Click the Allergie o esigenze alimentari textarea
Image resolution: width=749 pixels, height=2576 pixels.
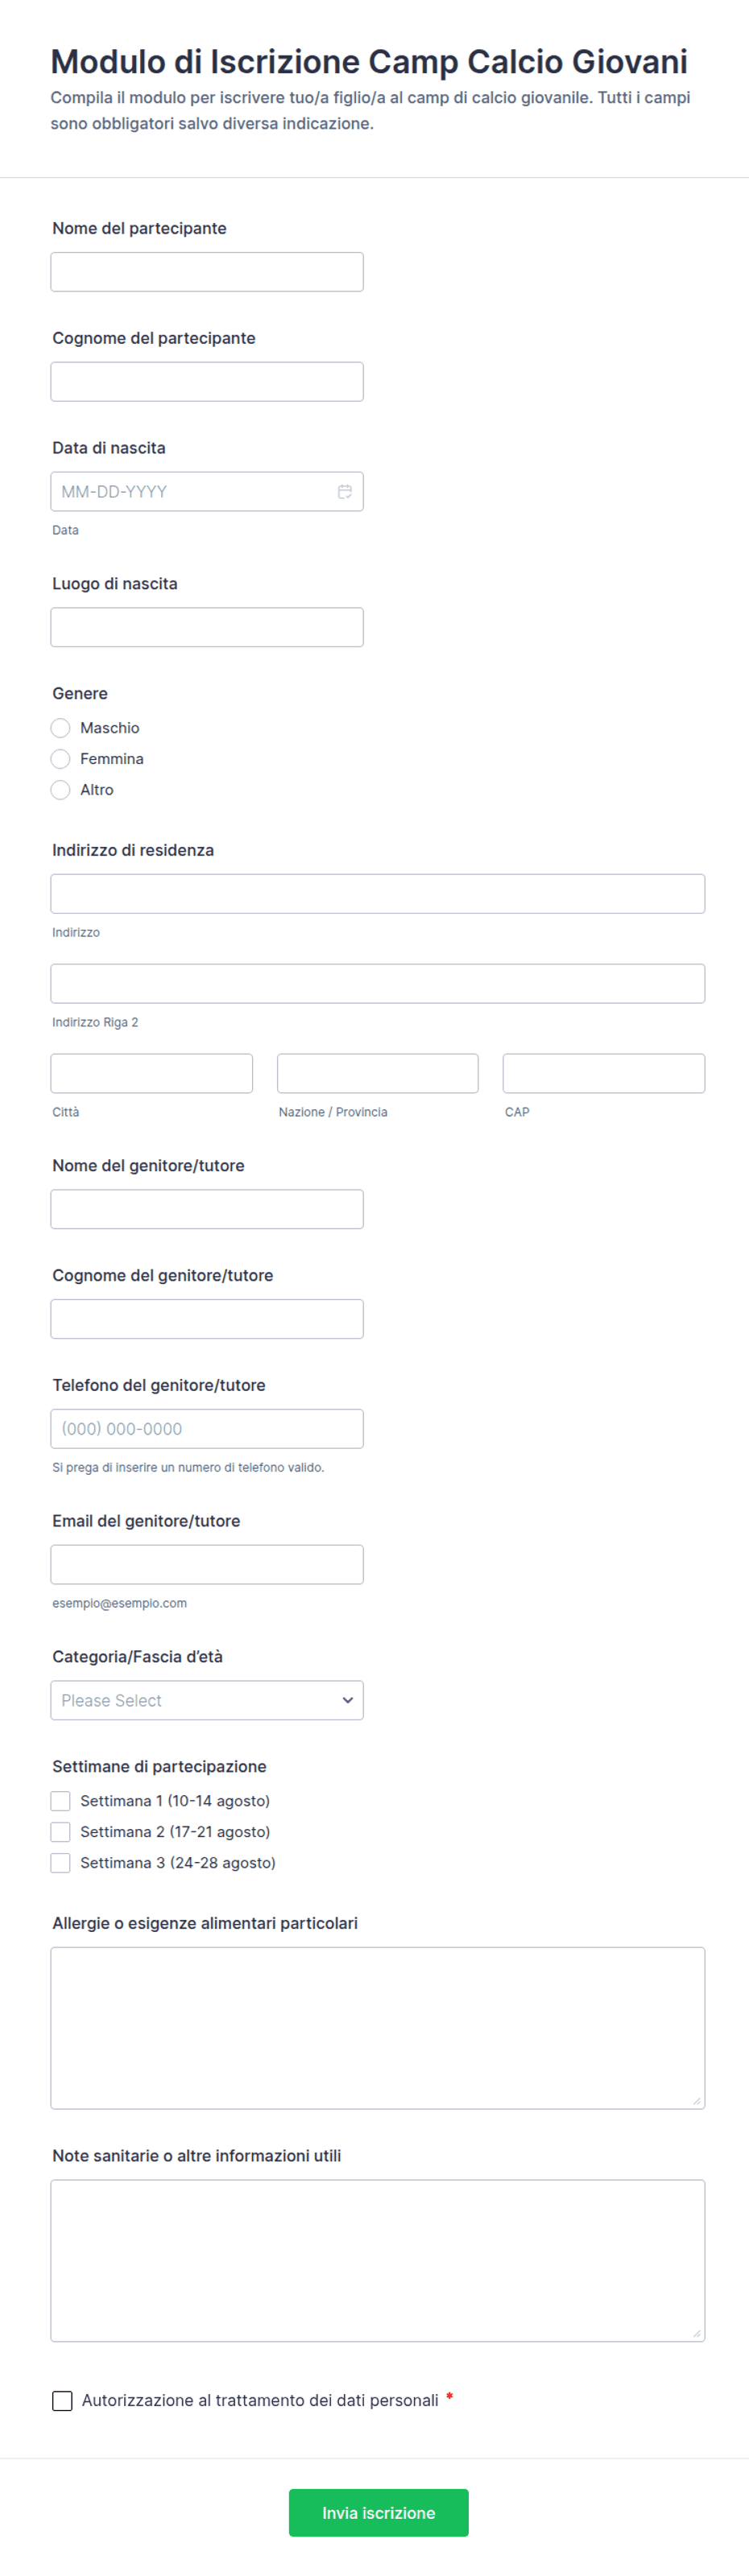coord(378,2028)
